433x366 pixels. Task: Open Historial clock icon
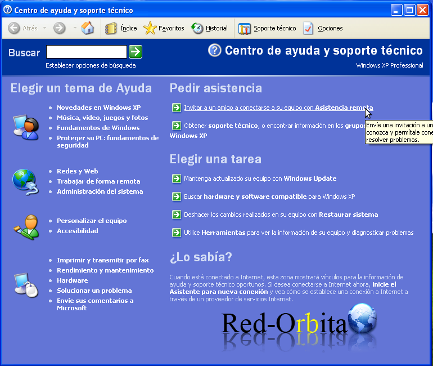(197, 28)
